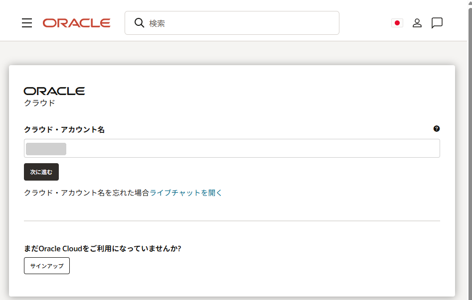The image size is (472, 300).
Task: Click the black Oracle クラウド logo
Action: (x=54, y=97)
